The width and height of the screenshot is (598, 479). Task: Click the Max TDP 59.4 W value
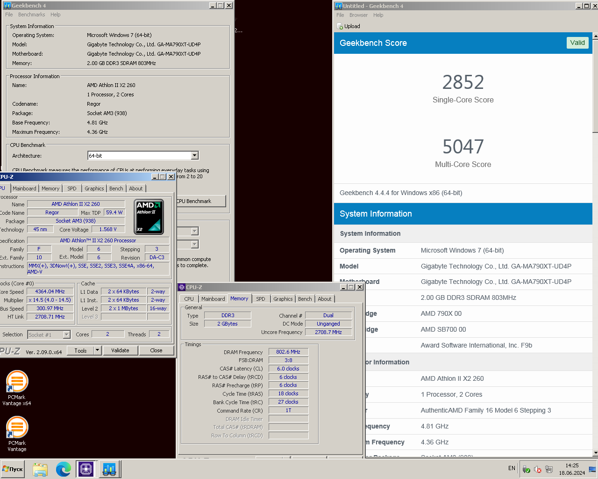coord(114,212)
